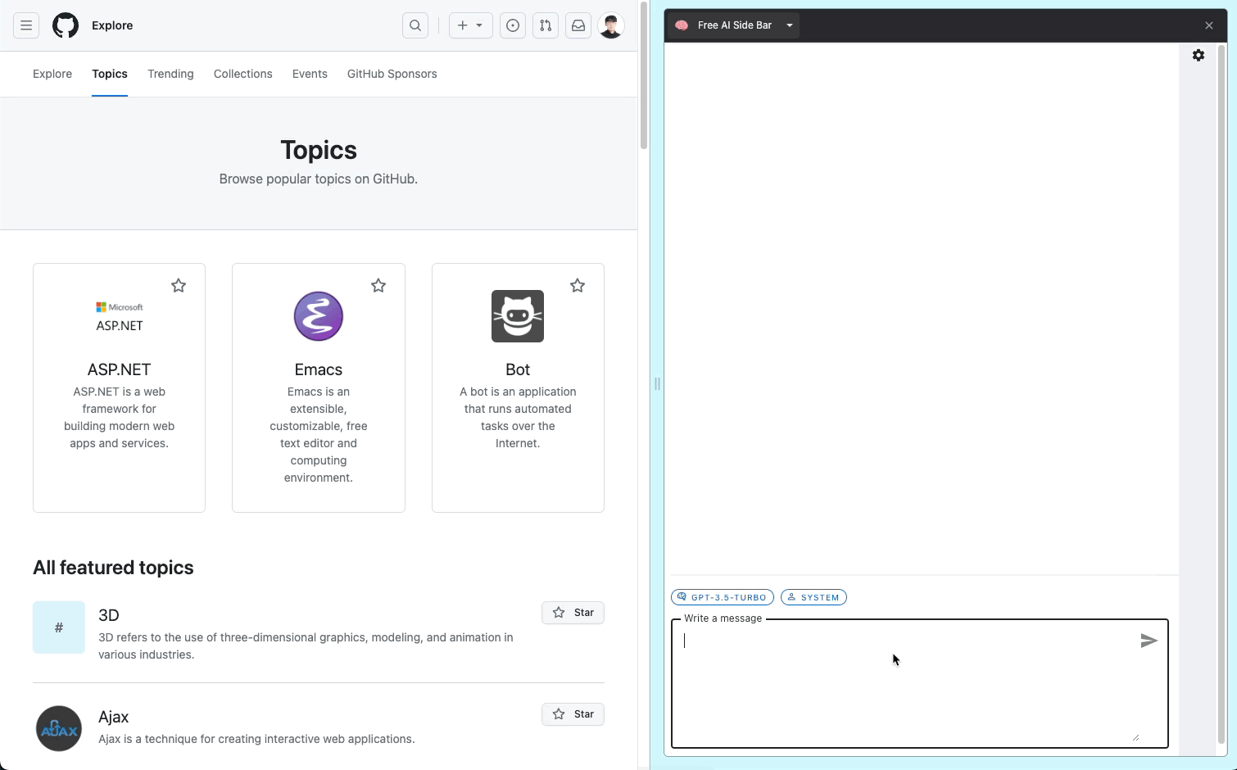This screenshot has width=1237, height=770.
Task: Click the message box resize grip
Action: click(1135, 737)
